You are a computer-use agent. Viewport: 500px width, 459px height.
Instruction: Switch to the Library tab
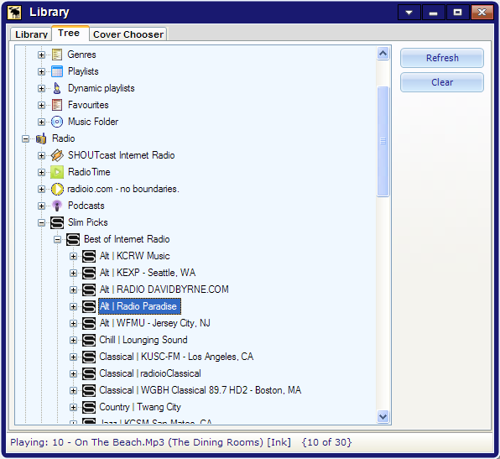31,34
